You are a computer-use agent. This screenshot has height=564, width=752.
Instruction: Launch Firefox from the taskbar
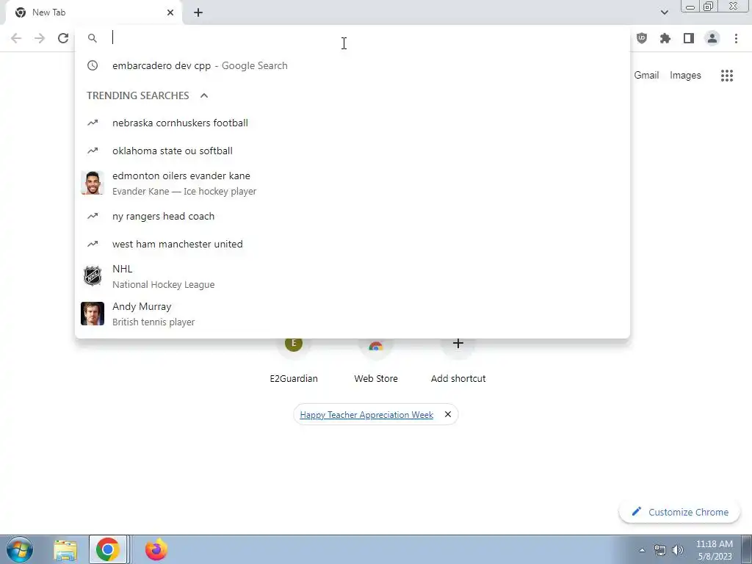(x=156, y=549)
